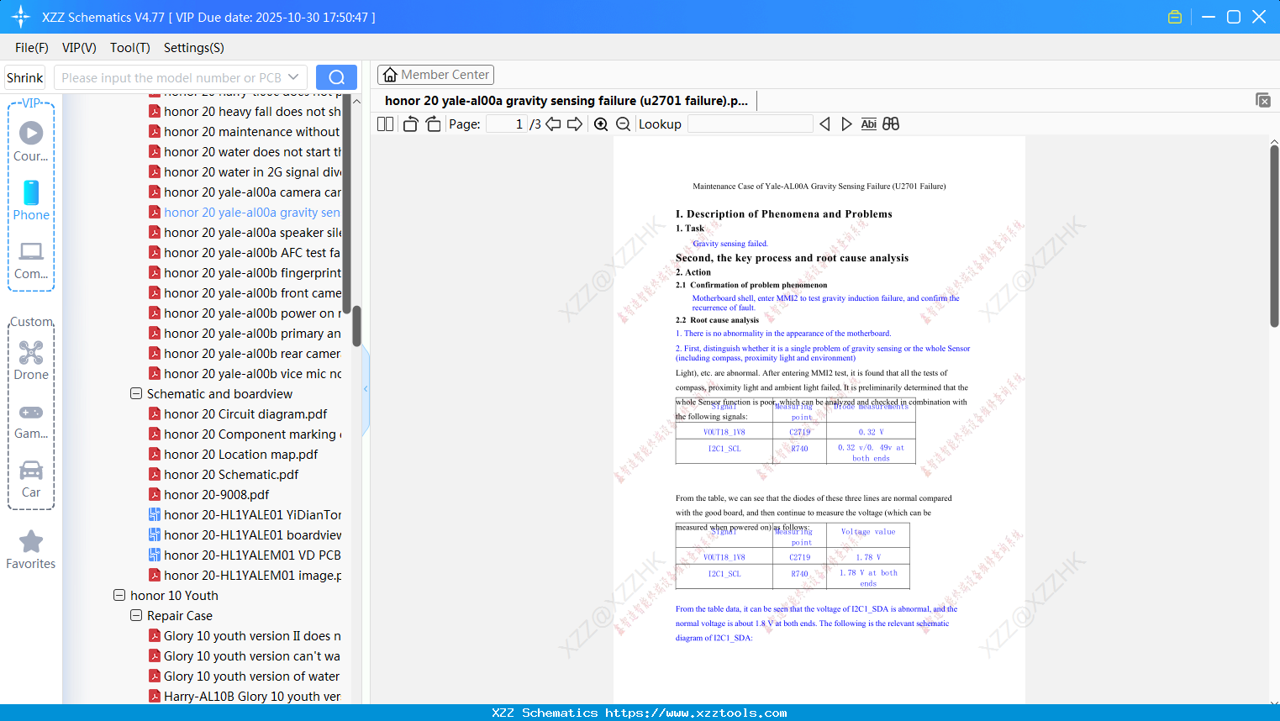Select the gravity sensing failure document tab
1280x721 pixels.
pyautogui.click(x=566, y=101)
